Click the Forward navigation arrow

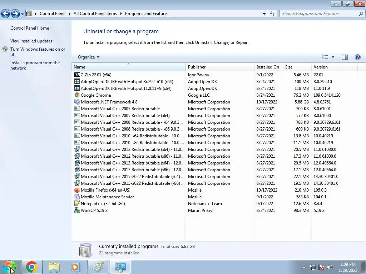tap(15, 14)
